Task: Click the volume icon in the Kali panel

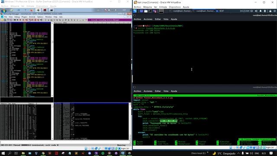Action: [256, 11]
